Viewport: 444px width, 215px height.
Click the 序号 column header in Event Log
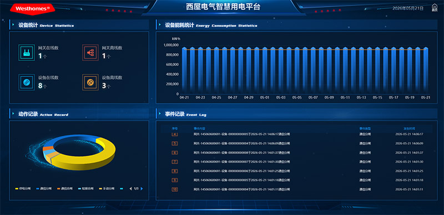pos(174,129)
